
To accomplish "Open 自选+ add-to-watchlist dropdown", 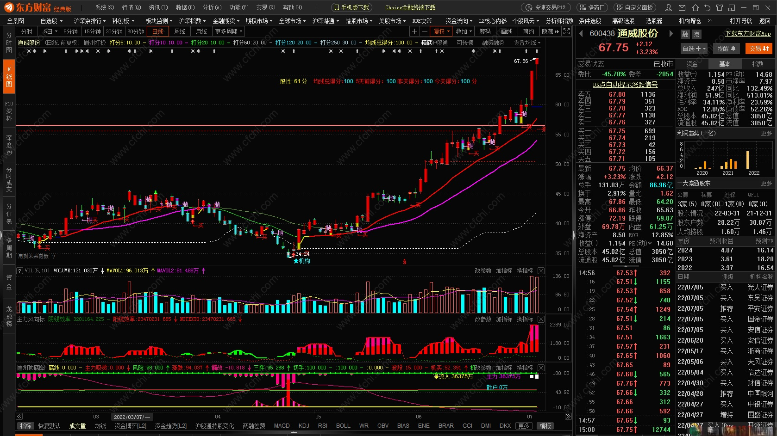I will click(694, 49).
